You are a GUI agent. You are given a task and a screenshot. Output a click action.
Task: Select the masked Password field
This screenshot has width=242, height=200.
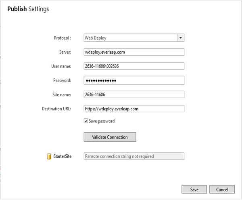pyautogui.click(x=134, y=80)
